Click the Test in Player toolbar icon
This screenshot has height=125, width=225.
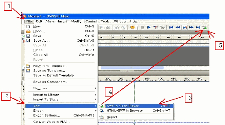[x=205, y=27]
